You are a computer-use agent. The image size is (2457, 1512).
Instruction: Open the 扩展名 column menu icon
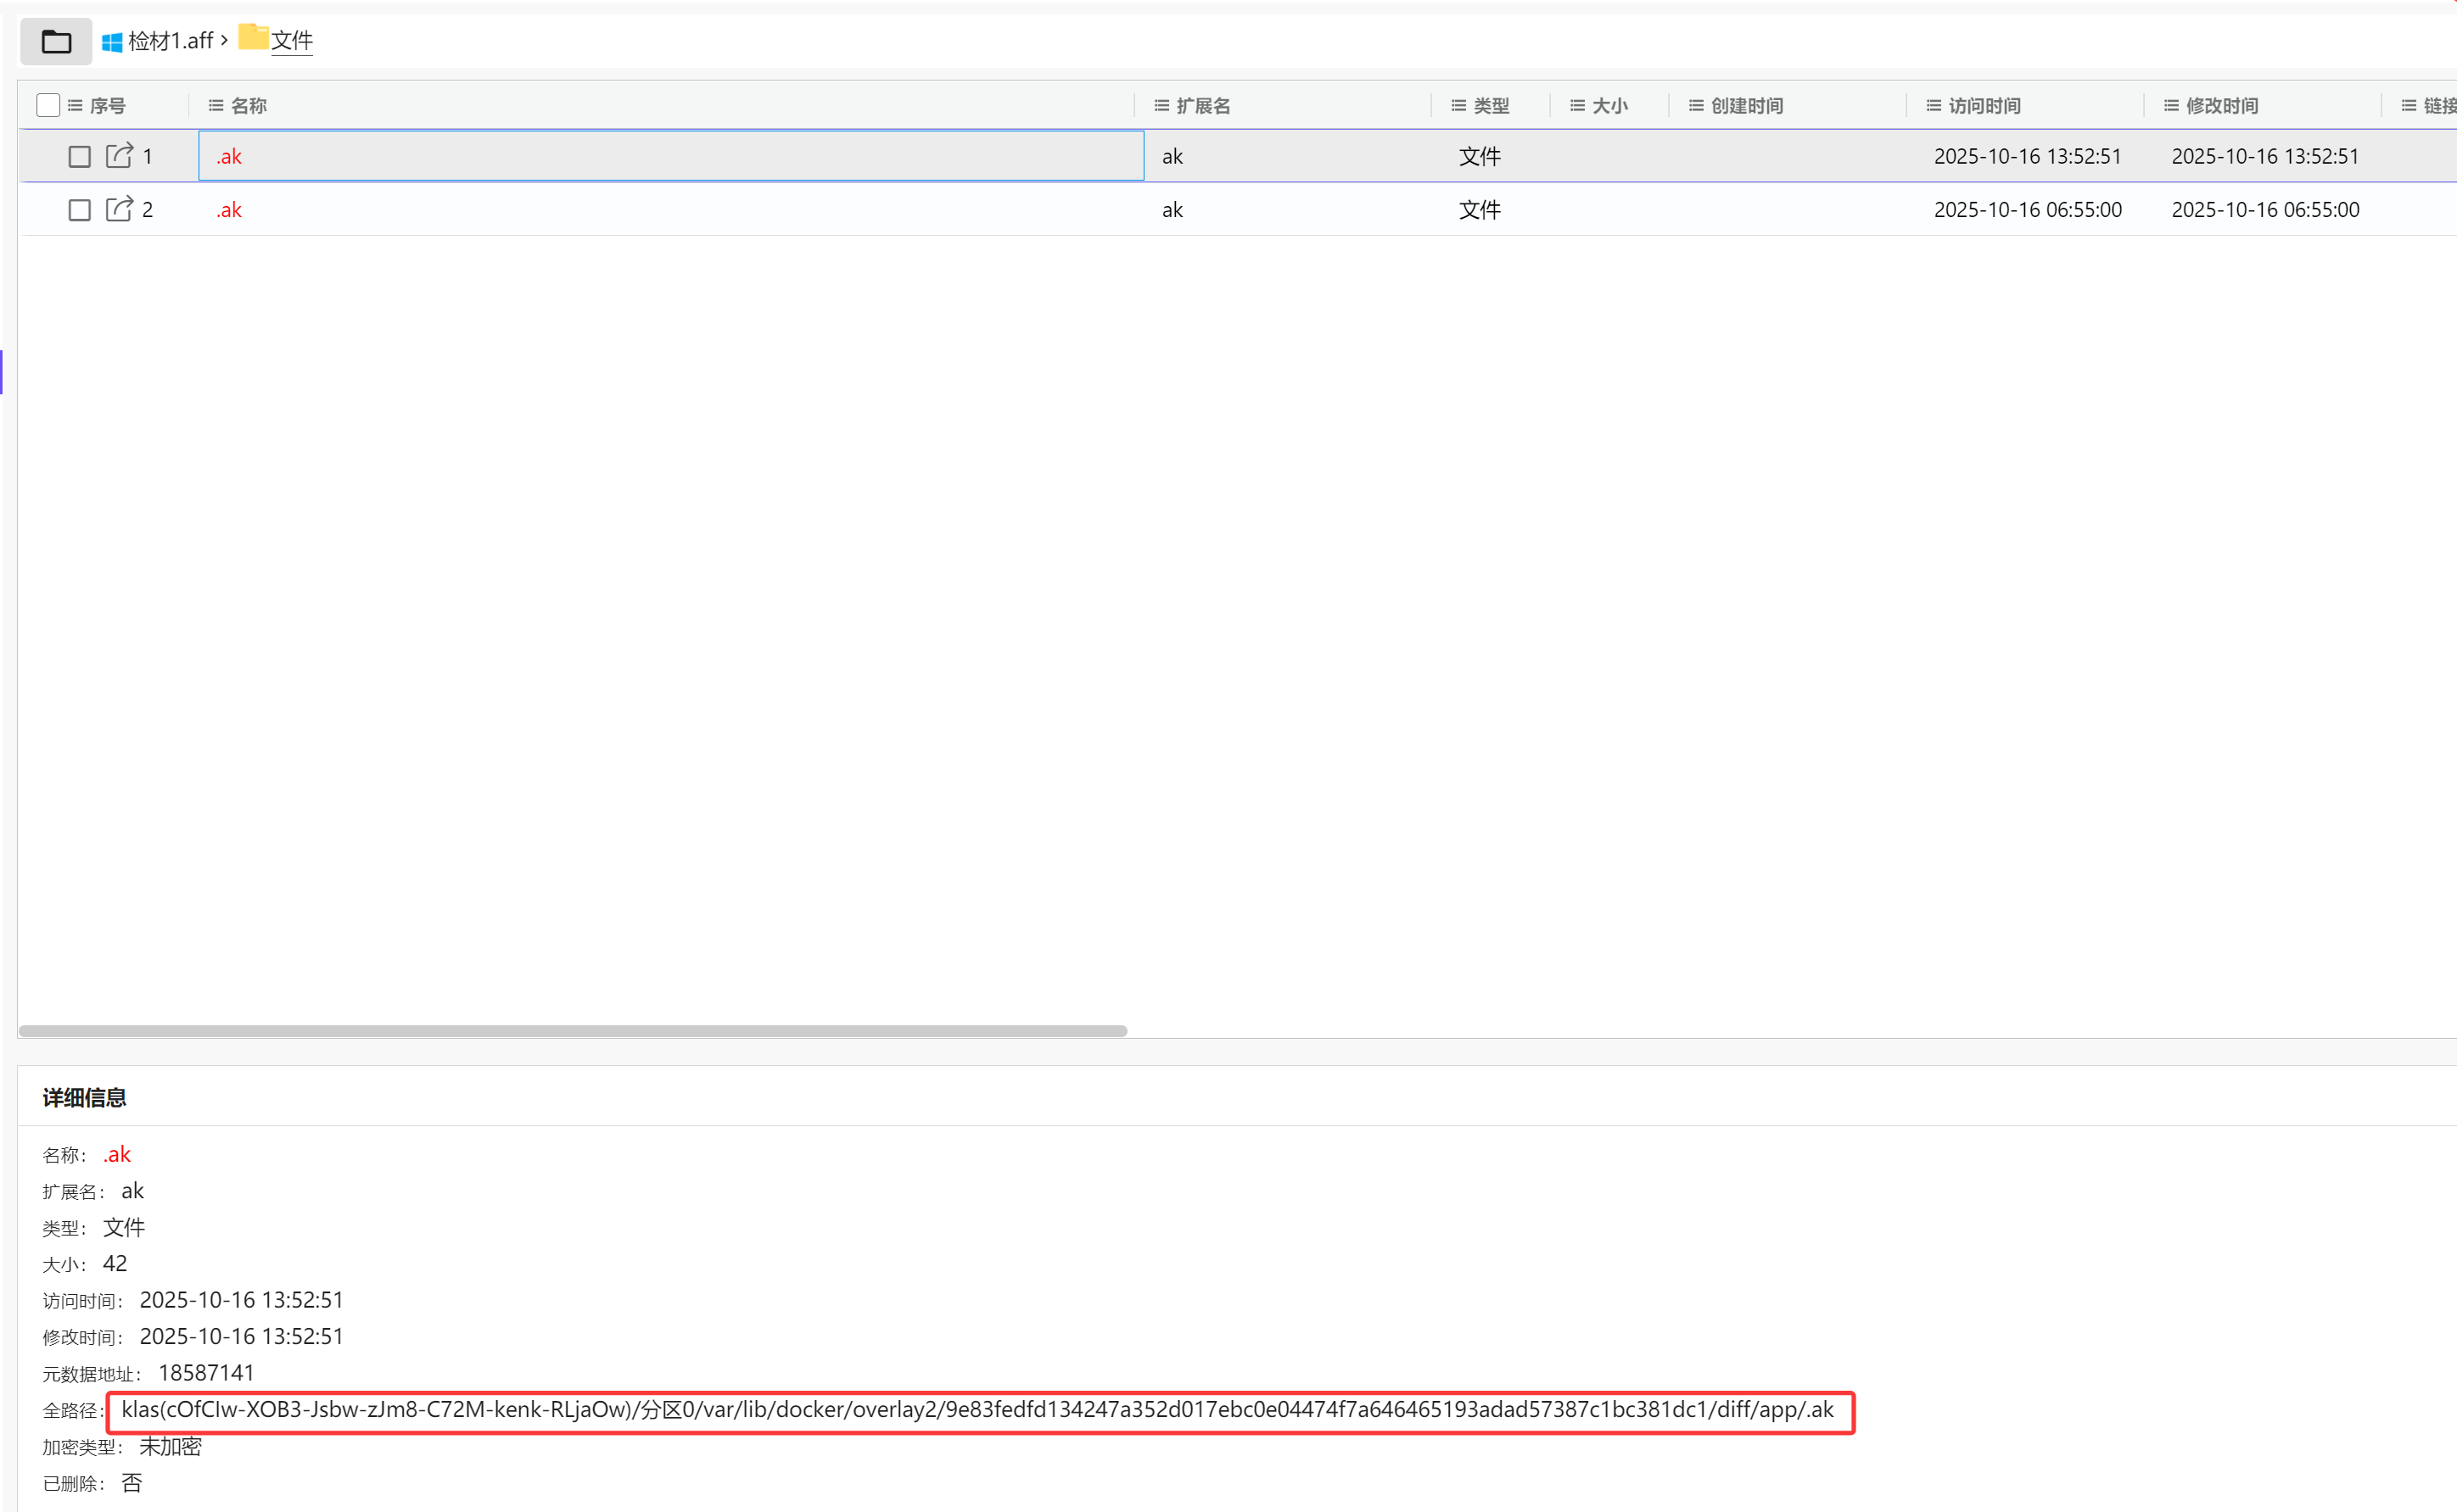[x=1161, y=105]
